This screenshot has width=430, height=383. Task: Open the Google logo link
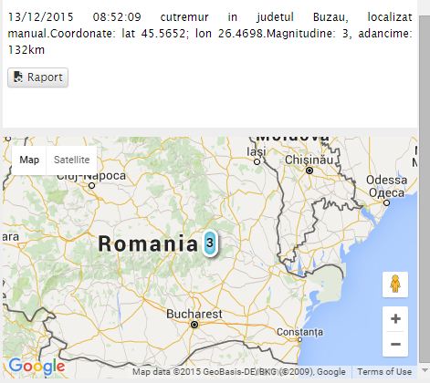click(x=37, y=367)
